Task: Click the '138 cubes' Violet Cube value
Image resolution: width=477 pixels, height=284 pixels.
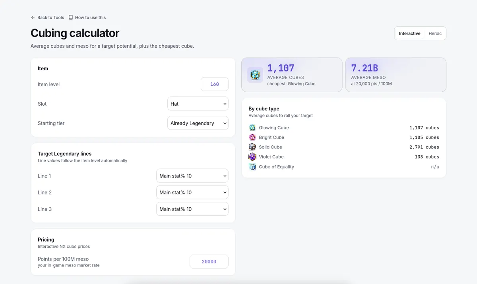Action: coord(427,157)
